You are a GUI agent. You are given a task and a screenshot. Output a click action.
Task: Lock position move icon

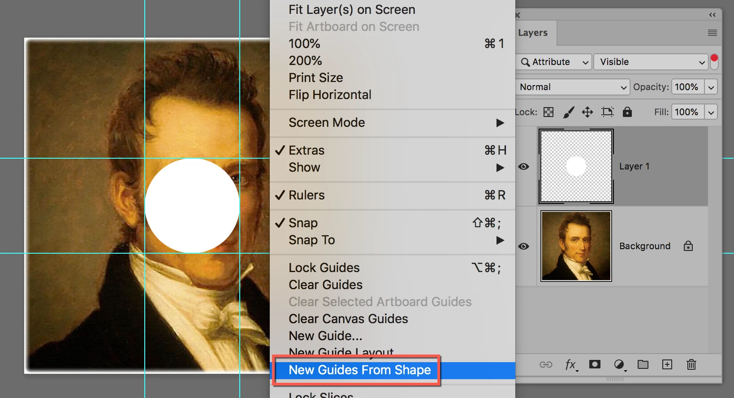click(x=587, y=112)
